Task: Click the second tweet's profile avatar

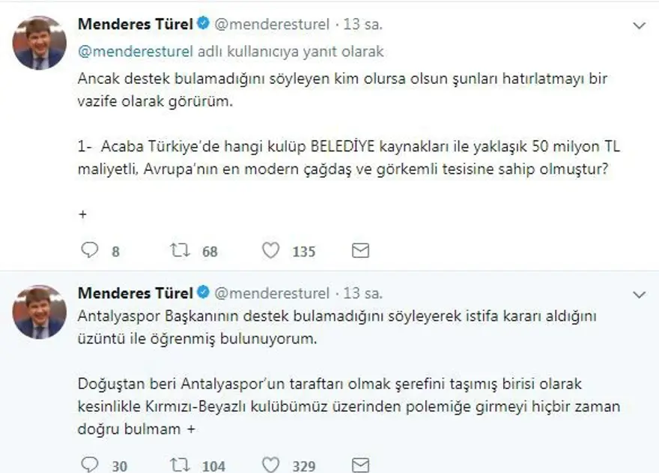Action: (40, 312)
